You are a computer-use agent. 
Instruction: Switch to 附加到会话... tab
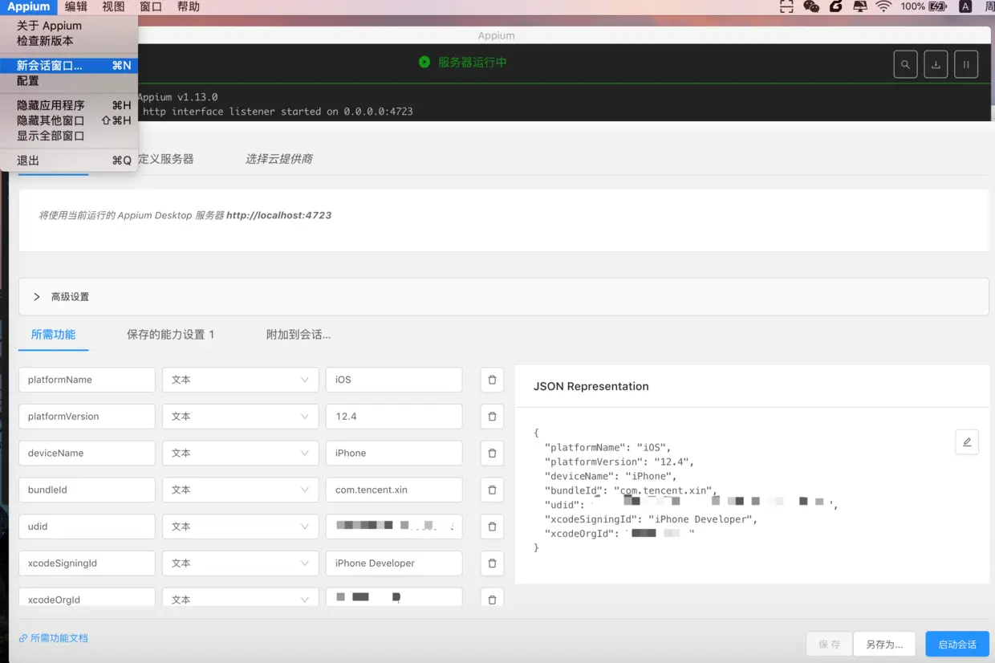(298, 335)
